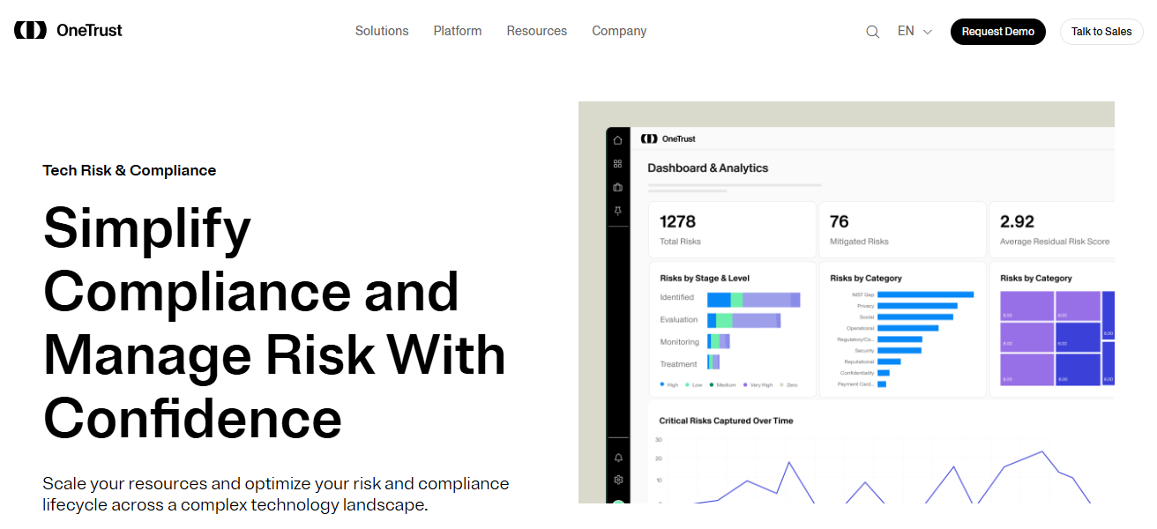1157x529 pixels.
Task: Click the Tech Risk & Compliance label
Action: [130, 170]
